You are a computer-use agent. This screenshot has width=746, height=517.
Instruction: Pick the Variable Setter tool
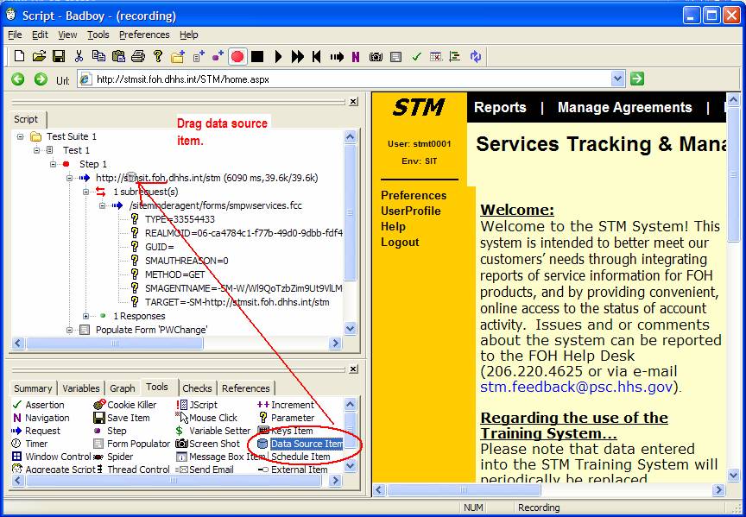[219, 431]
